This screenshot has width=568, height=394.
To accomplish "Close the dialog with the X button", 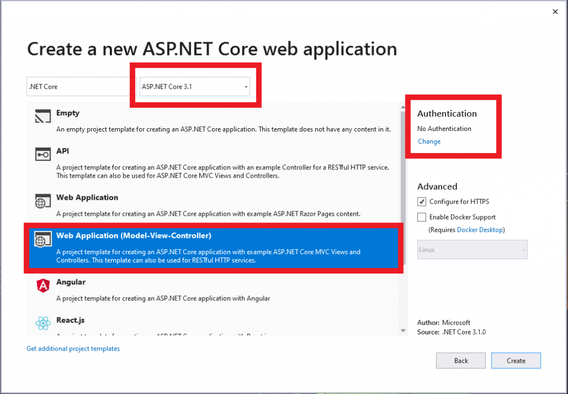I will [555, 12].
